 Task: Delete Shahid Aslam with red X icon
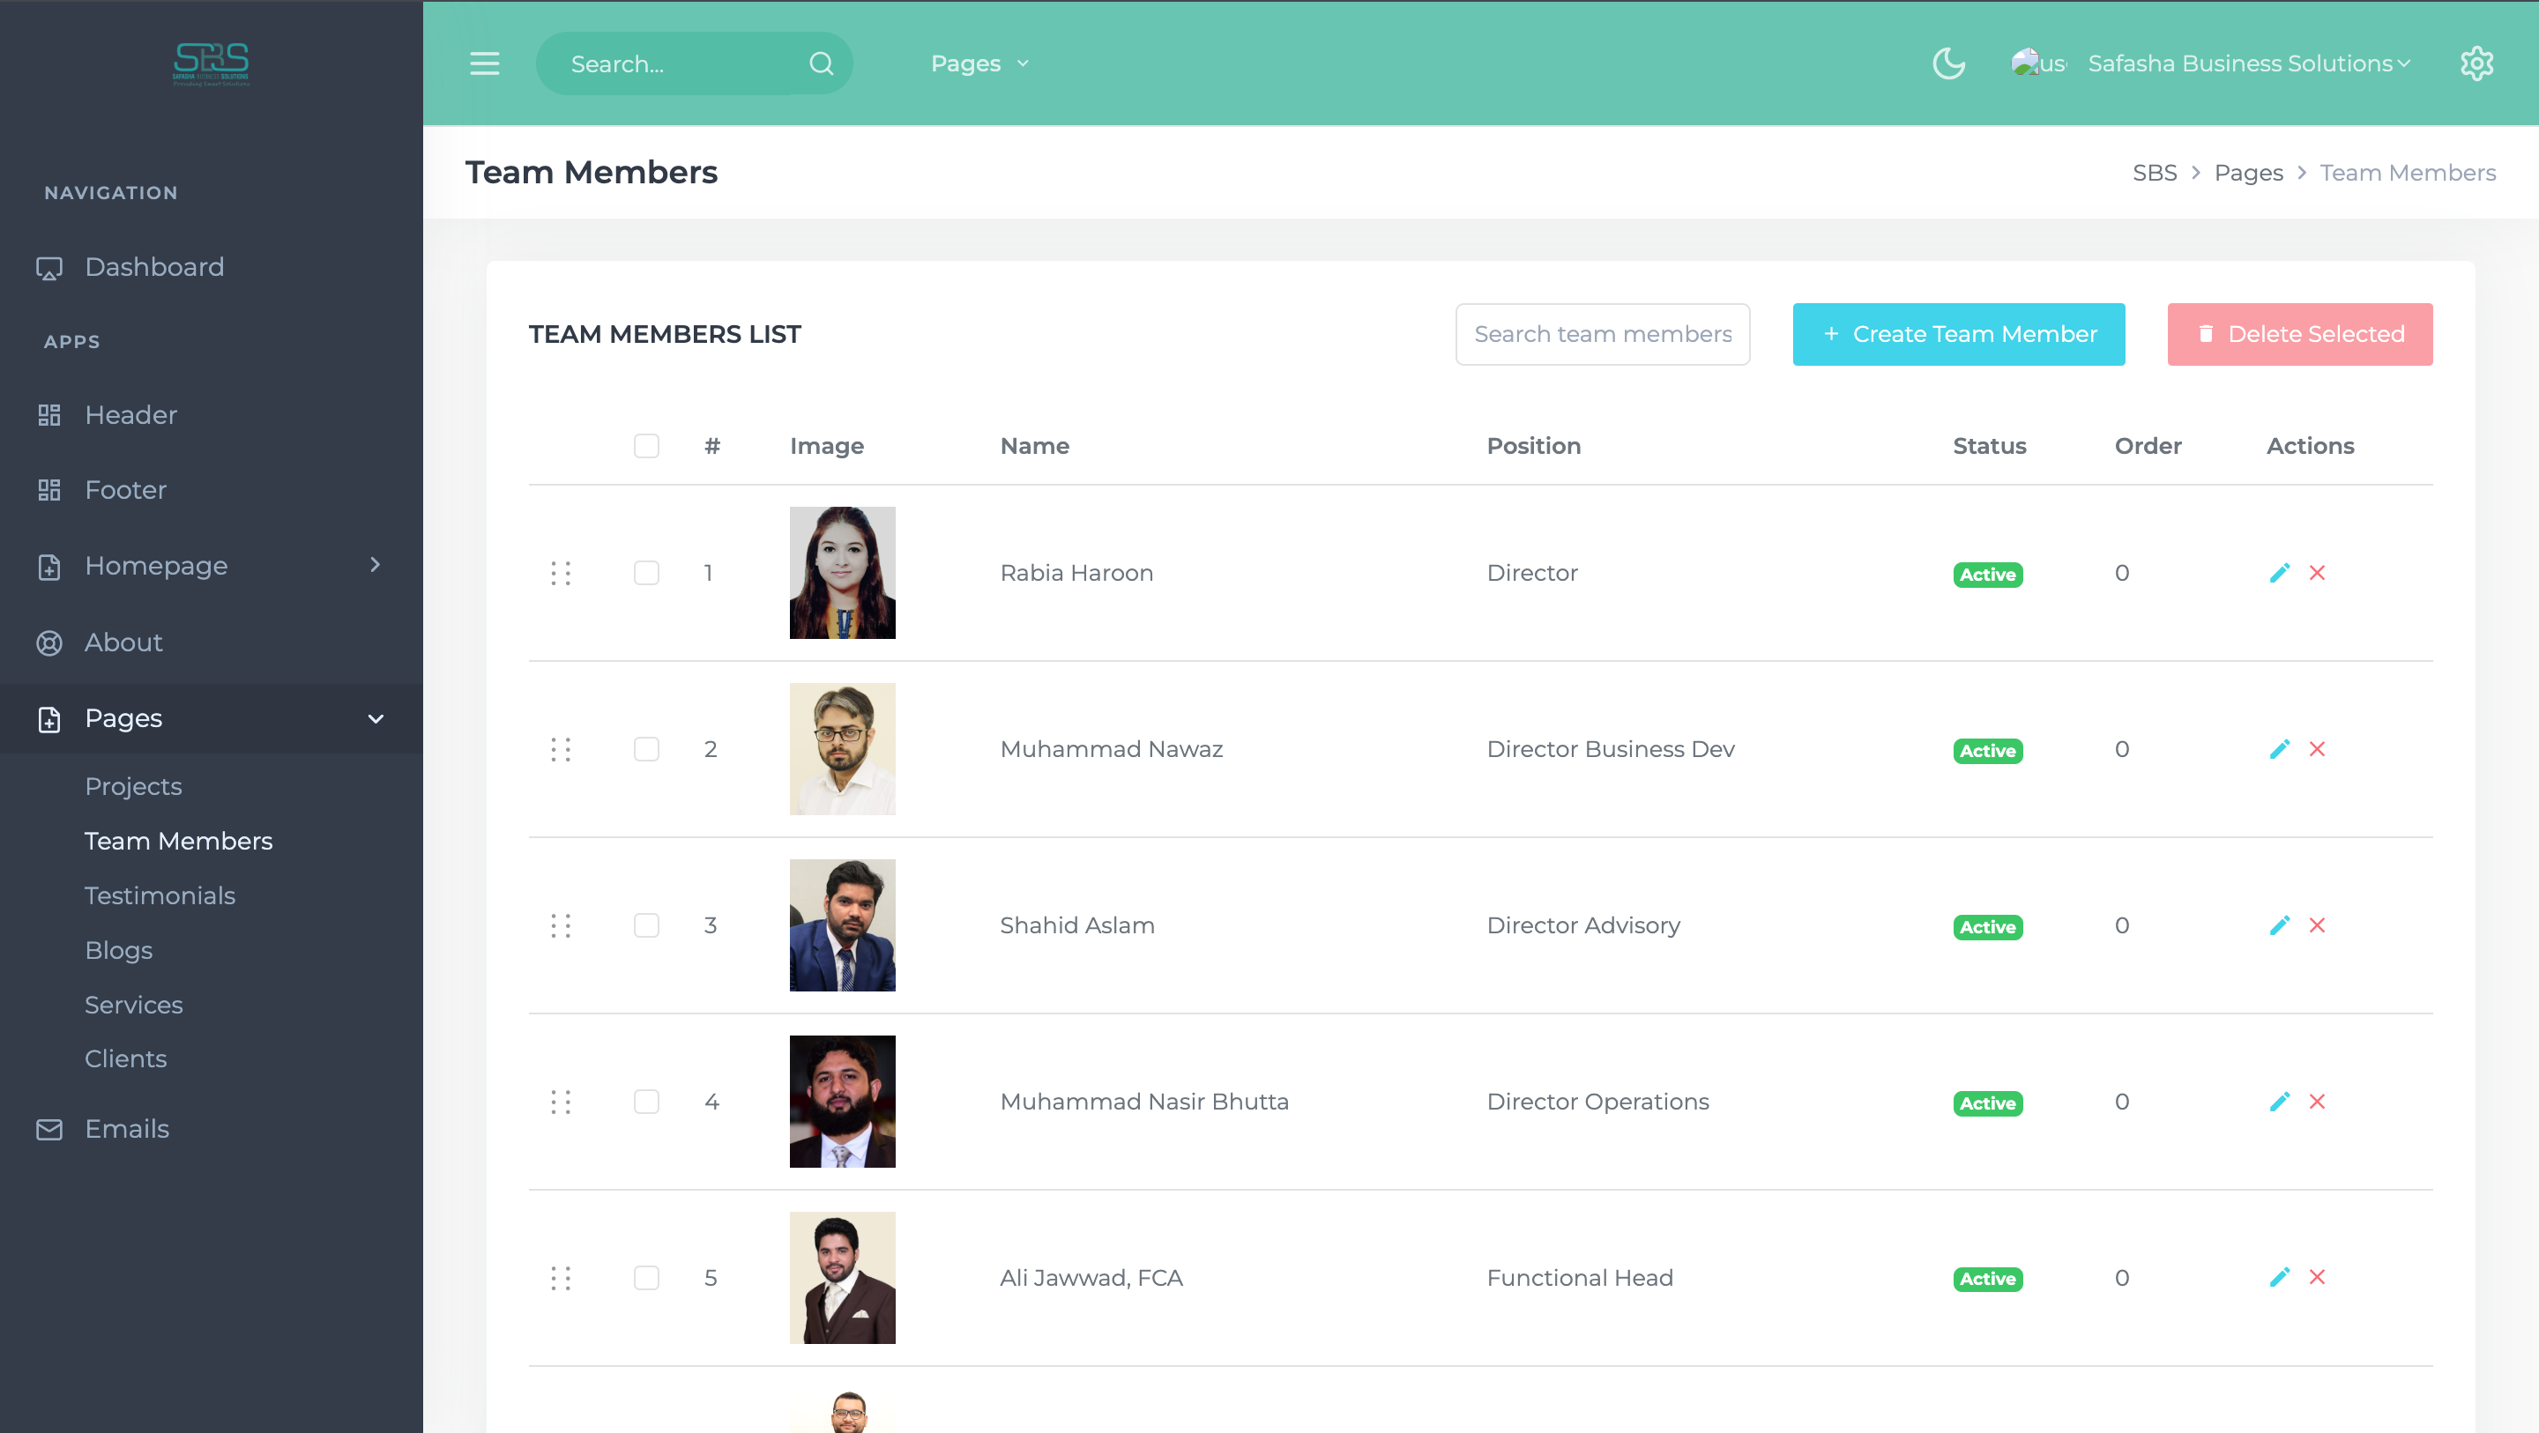click(x=2316, y=925)
